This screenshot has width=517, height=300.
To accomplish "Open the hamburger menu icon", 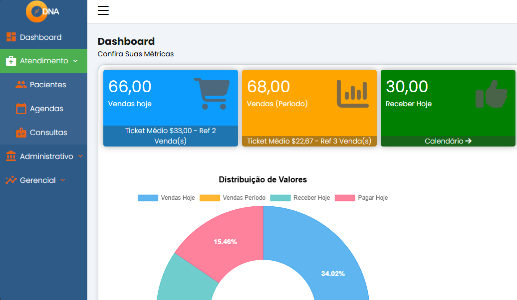I will (103, 10).
